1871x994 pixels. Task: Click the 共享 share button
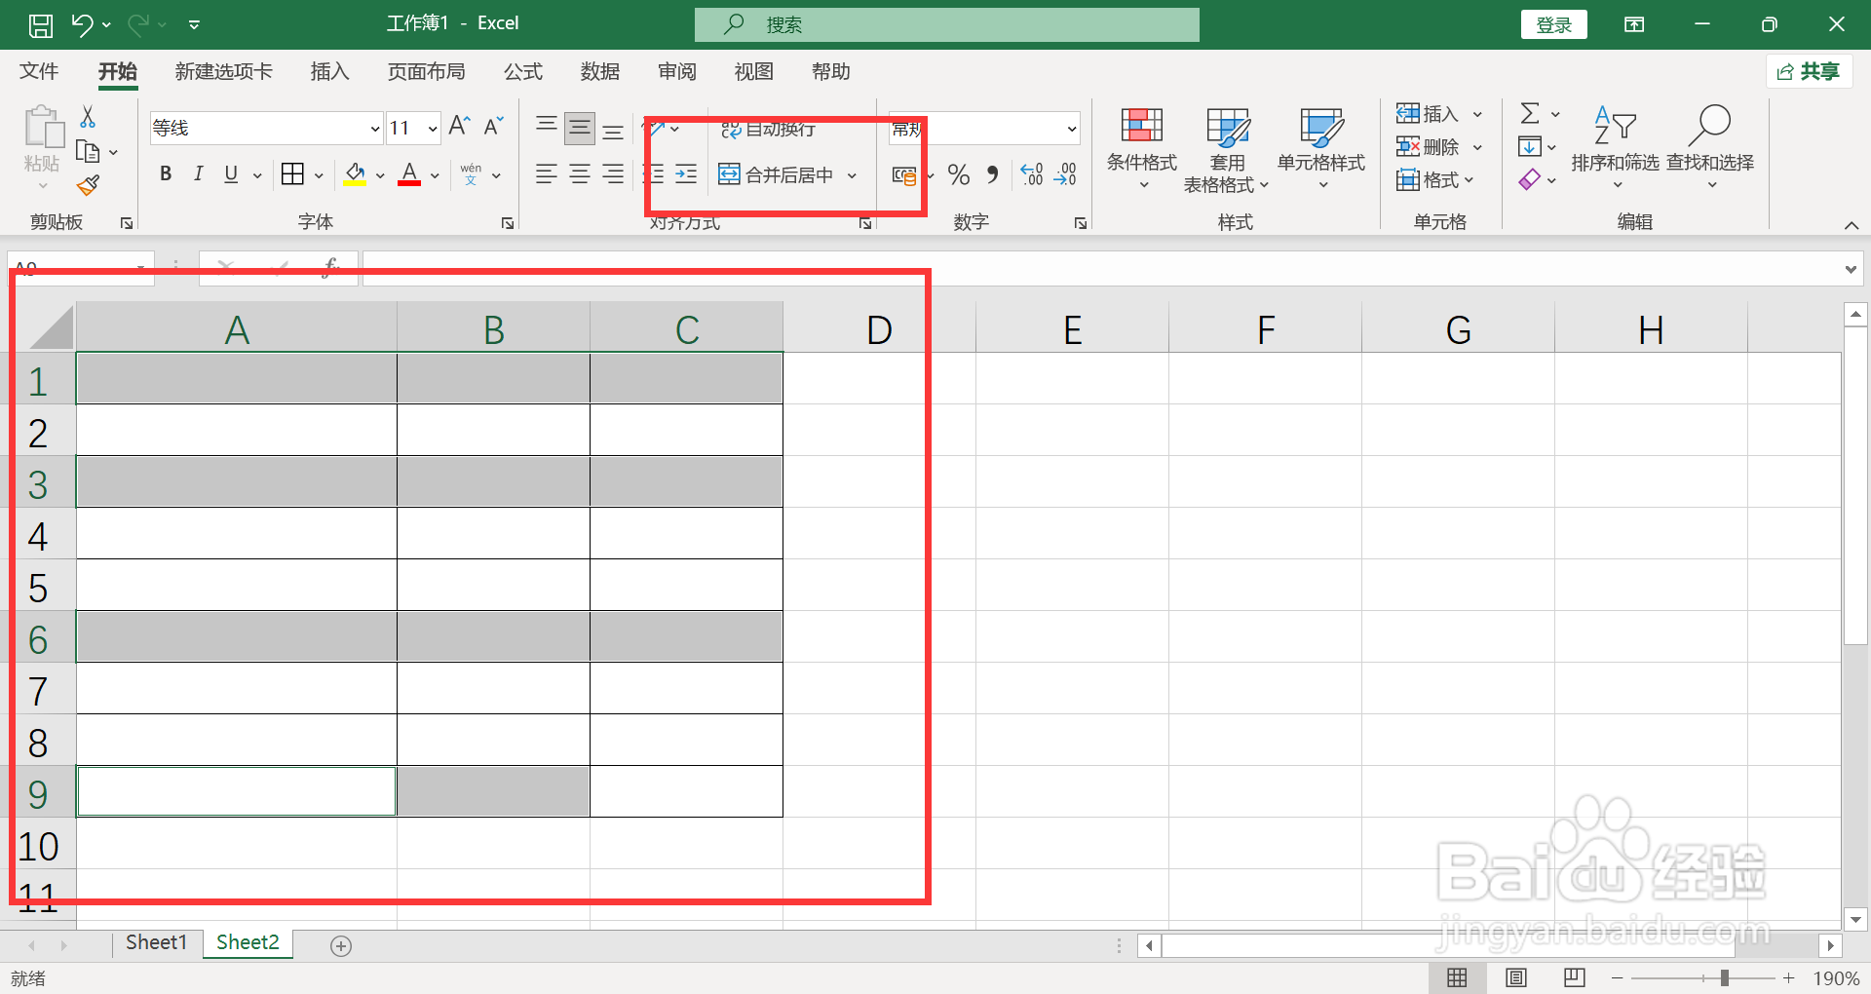point(1810,71)
